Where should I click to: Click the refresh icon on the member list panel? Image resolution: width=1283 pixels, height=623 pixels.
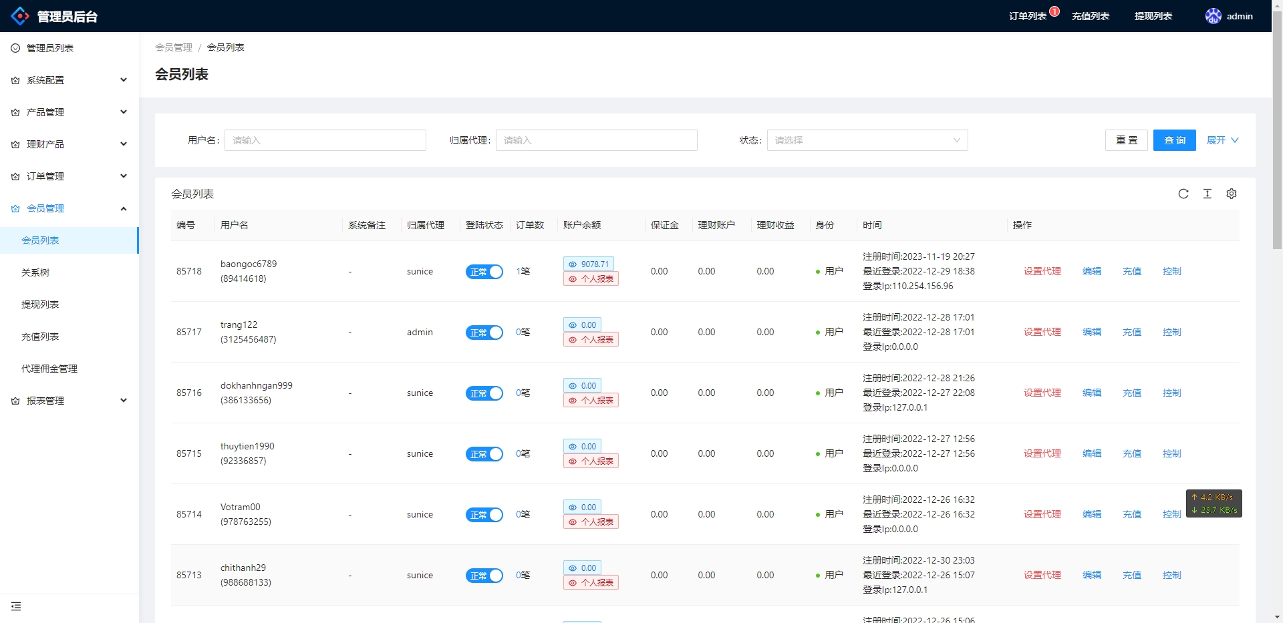click(x=1183, y=194)
